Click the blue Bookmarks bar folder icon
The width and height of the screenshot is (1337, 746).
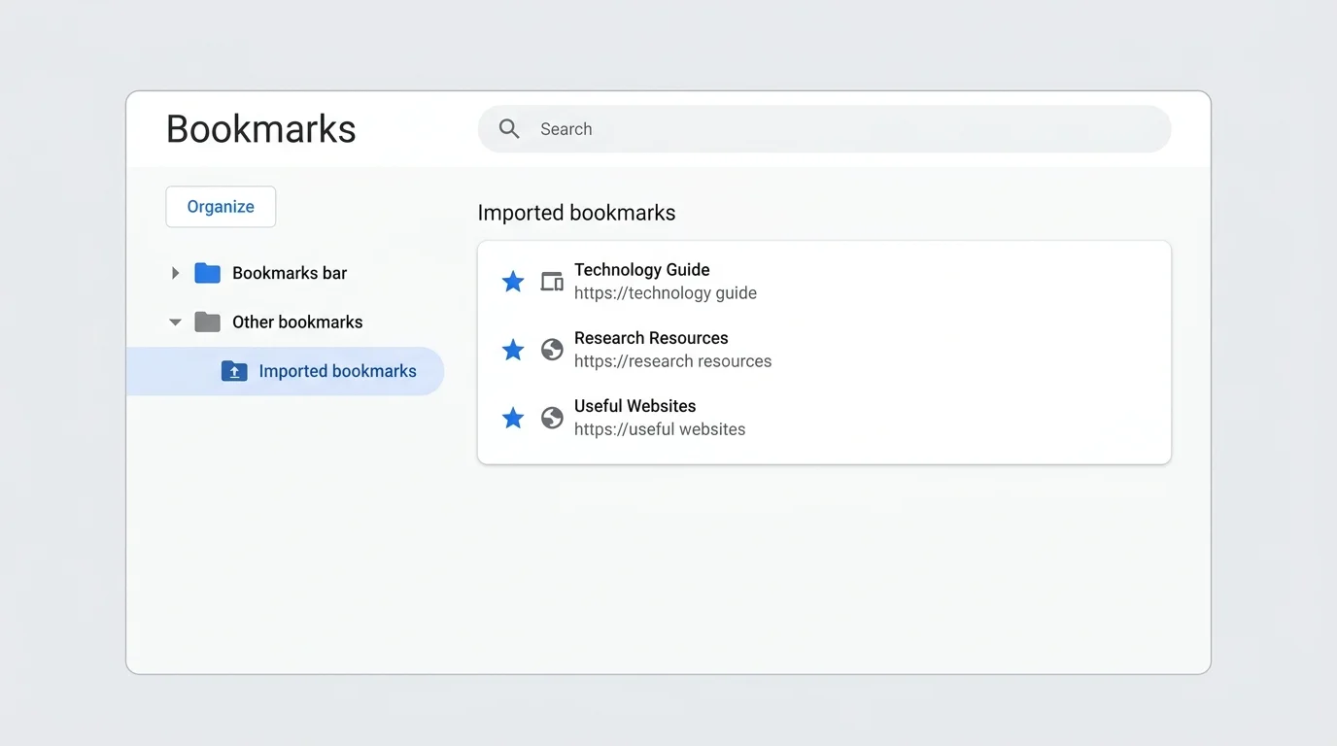click(207, 273)
